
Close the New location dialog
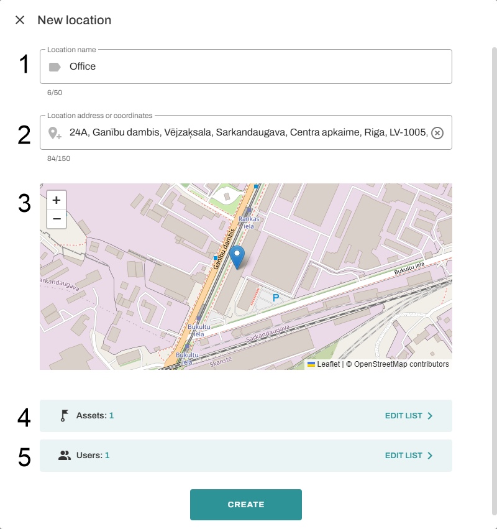(x=20, y=20)
